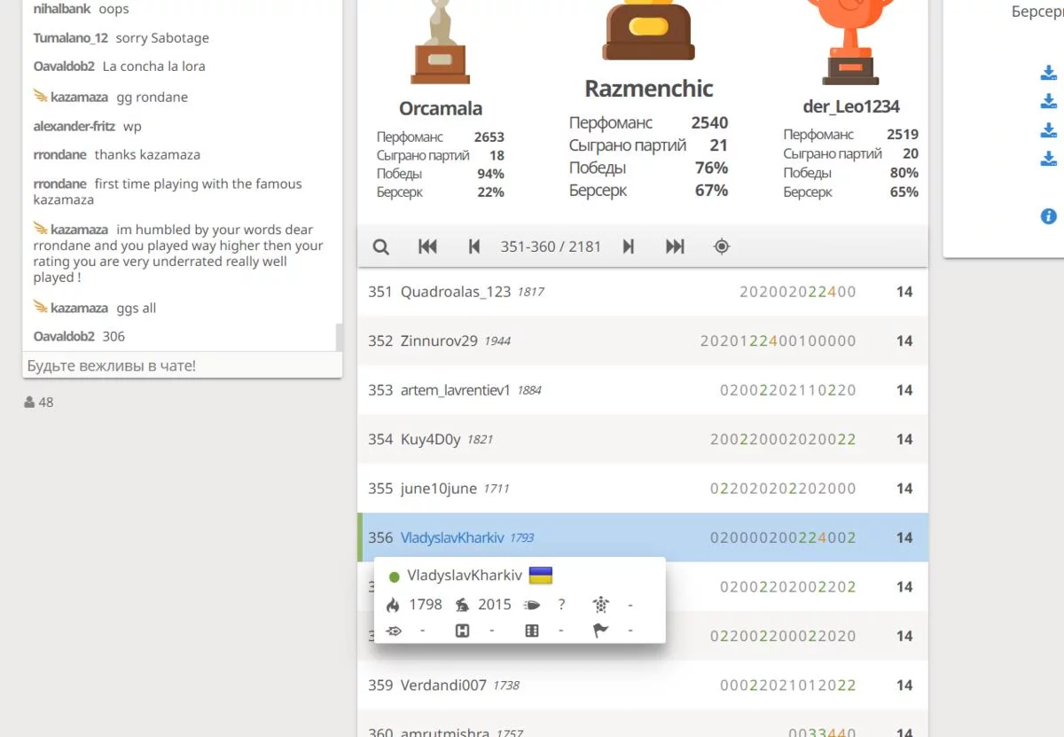Click in the chat message input field
The image size is (1064, 737).
[182, 365]
